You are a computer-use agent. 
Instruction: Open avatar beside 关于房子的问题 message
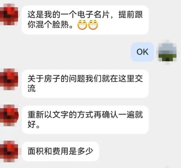9,79
